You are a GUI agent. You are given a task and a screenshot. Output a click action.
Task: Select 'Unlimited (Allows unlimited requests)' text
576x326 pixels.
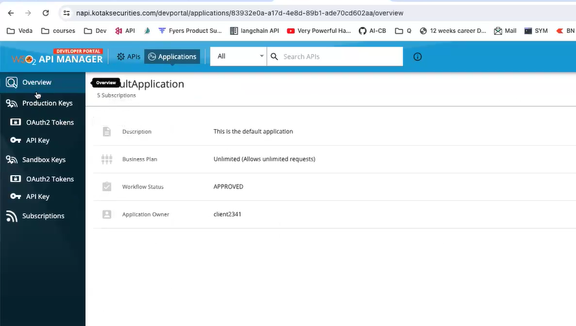(265, 159)
